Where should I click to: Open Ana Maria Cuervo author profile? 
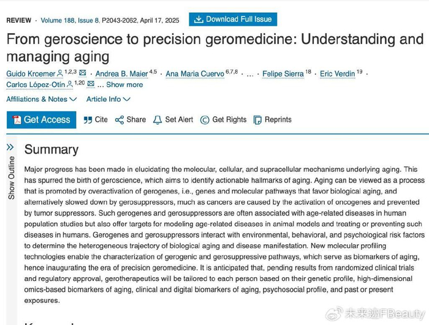tap(194, 74)
